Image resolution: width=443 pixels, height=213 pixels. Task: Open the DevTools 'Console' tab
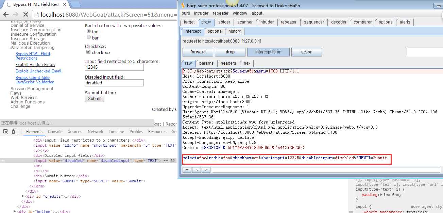click(55, 132)
